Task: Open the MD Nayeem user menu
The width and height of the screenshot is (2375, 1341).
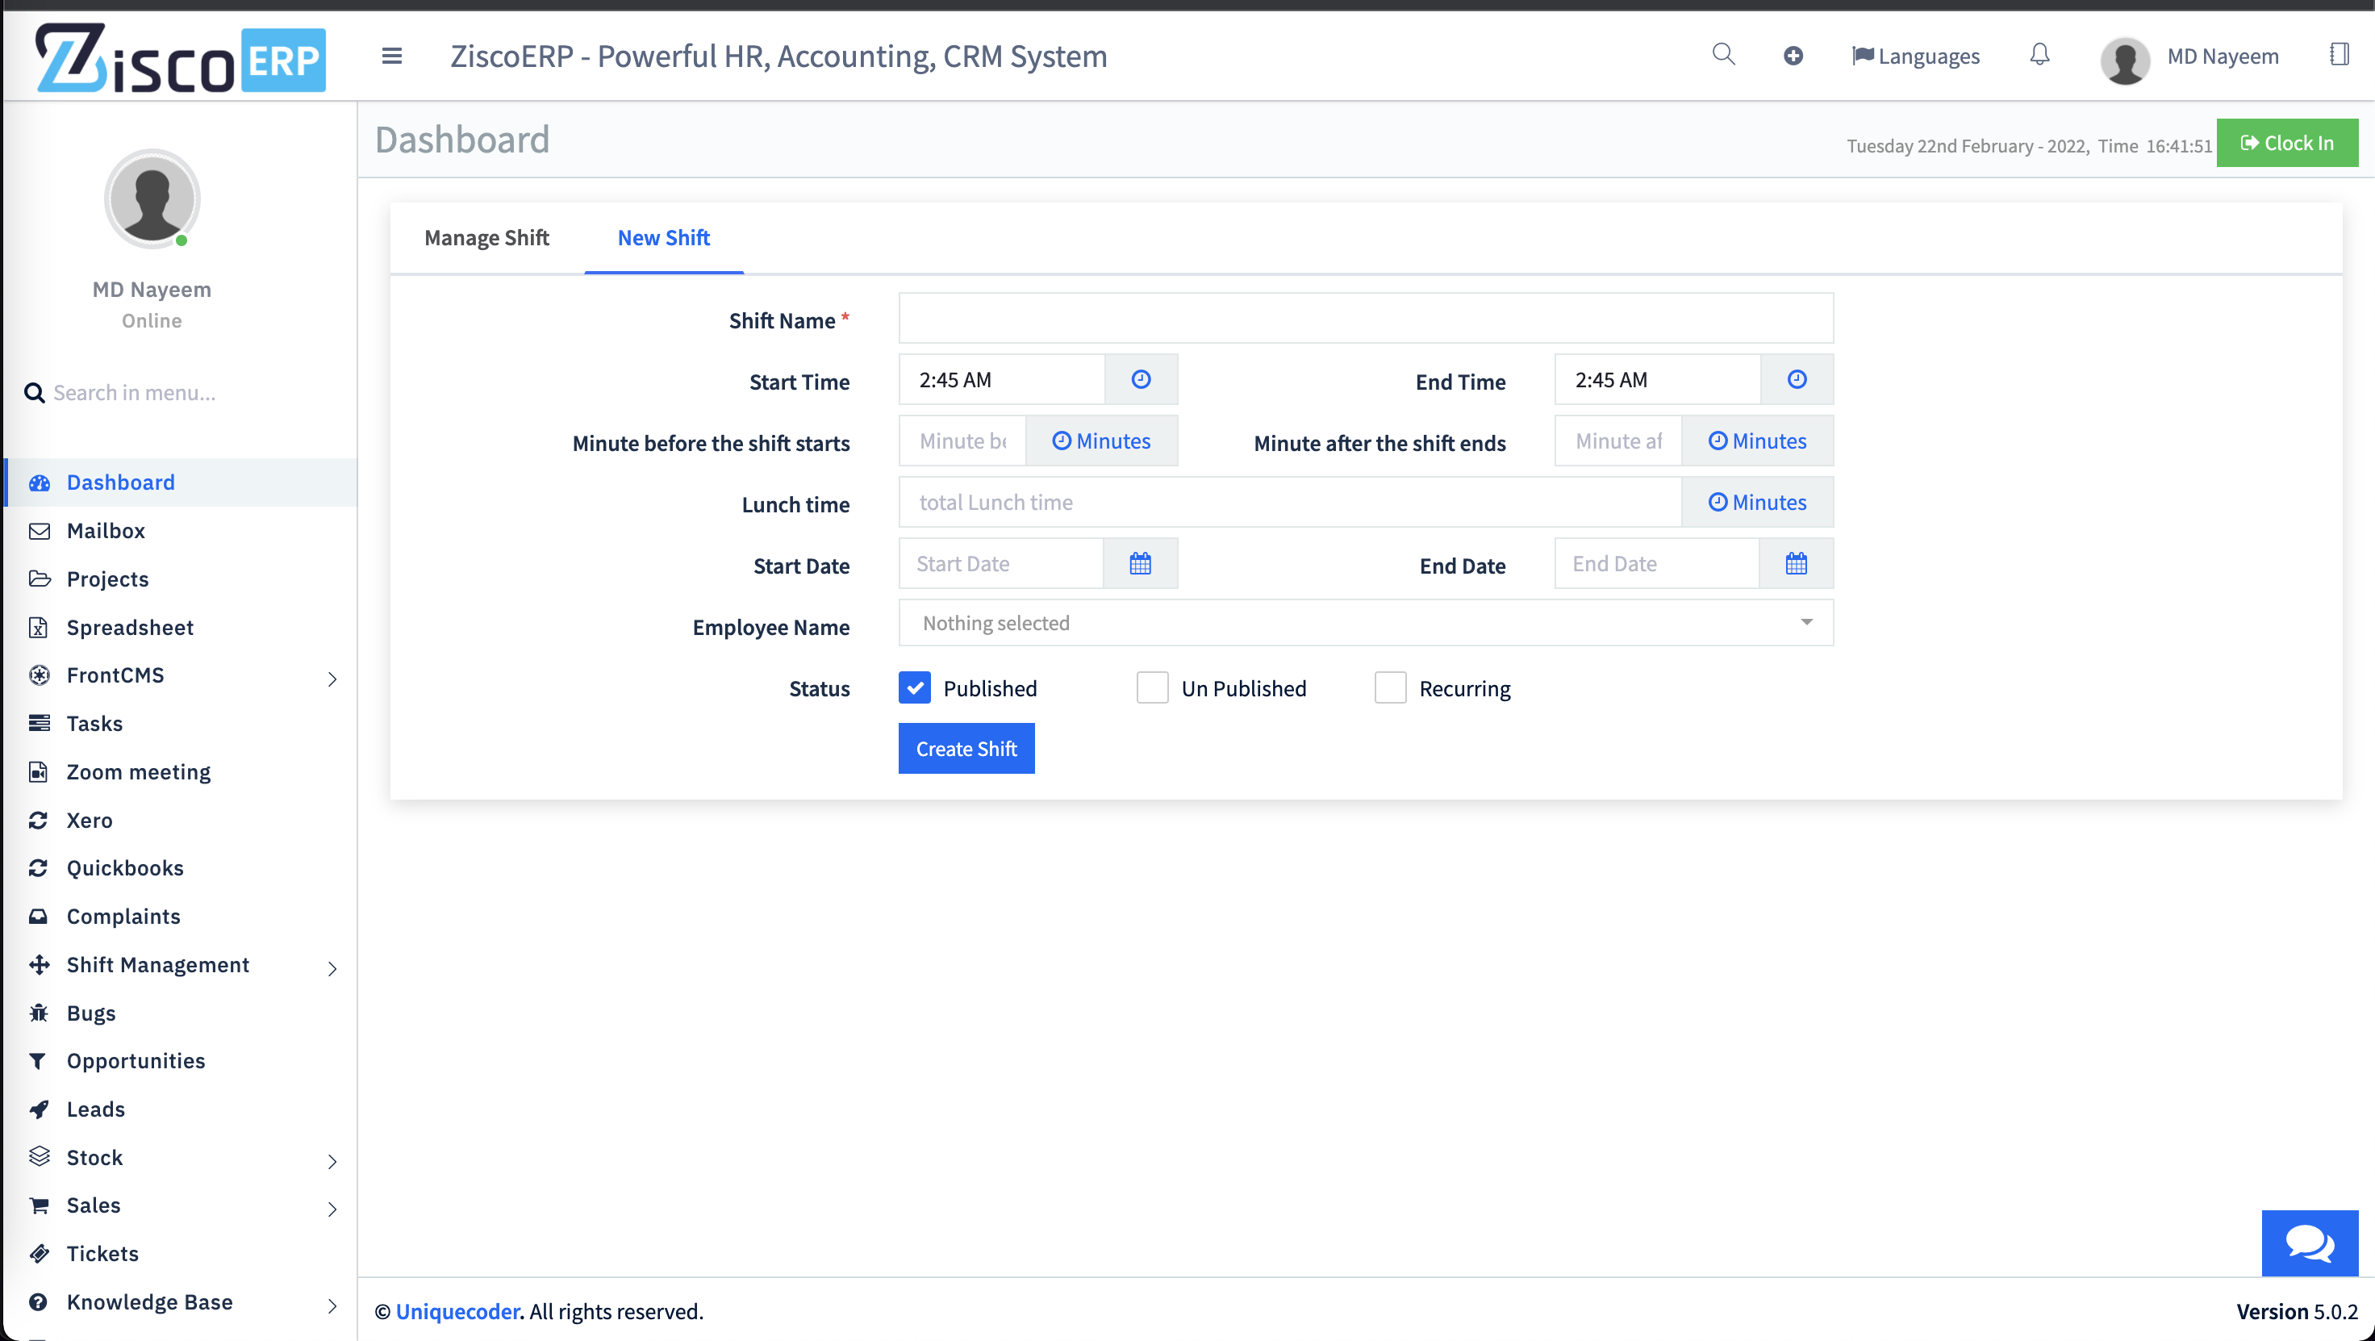Action: click(2222, 56)
